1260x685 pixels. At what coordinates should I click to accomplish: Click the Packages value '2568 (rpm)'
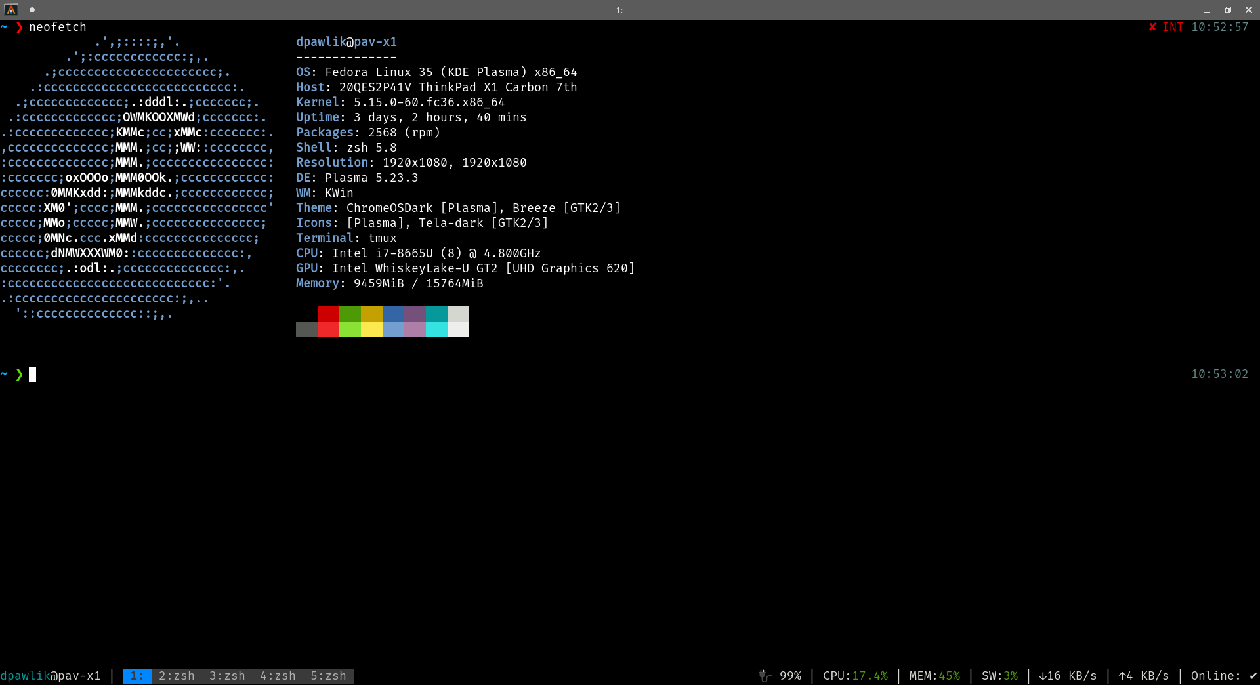click(x=404, y=133)
